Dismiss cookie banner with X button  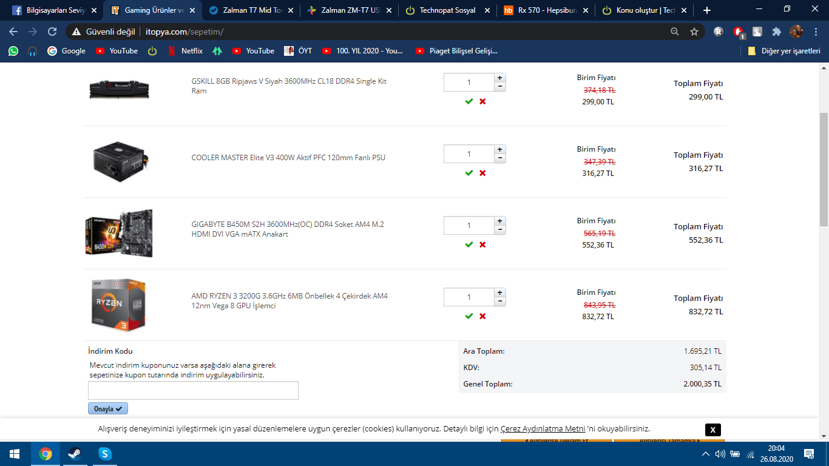pyautogui.click(x=713, y=430)
